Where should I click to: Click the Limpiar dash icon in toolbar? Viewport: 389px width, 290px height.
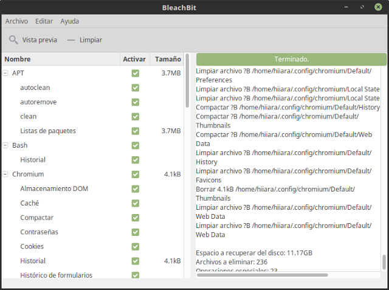pos(71,40)
